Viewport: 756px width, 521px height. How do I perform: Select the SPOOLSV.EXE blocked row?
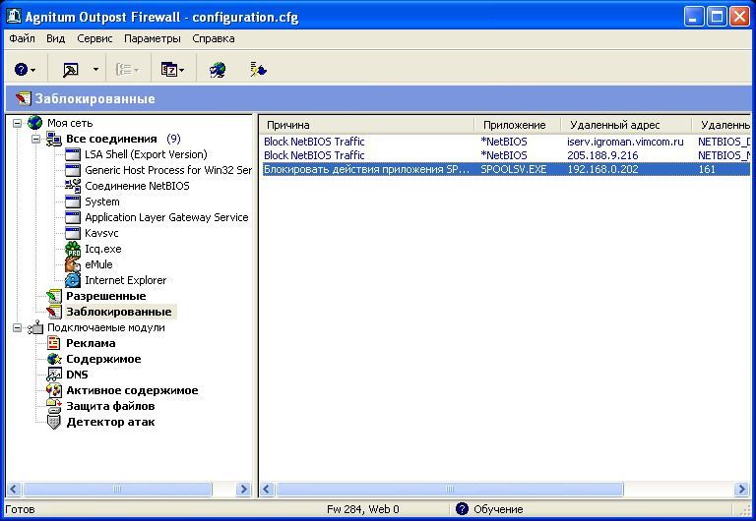[506, 169]
